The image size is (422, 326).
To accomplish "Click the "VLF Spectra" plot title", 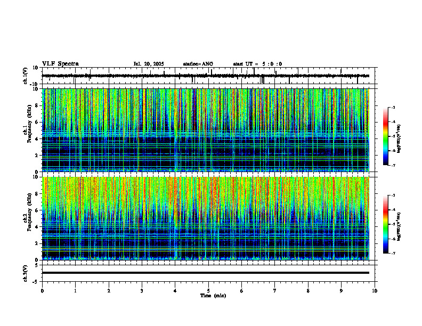I will pos(60,64).
